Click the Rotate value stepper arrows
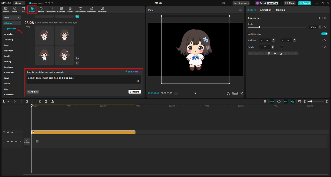331x177 pixels. (x=273, y=47)
